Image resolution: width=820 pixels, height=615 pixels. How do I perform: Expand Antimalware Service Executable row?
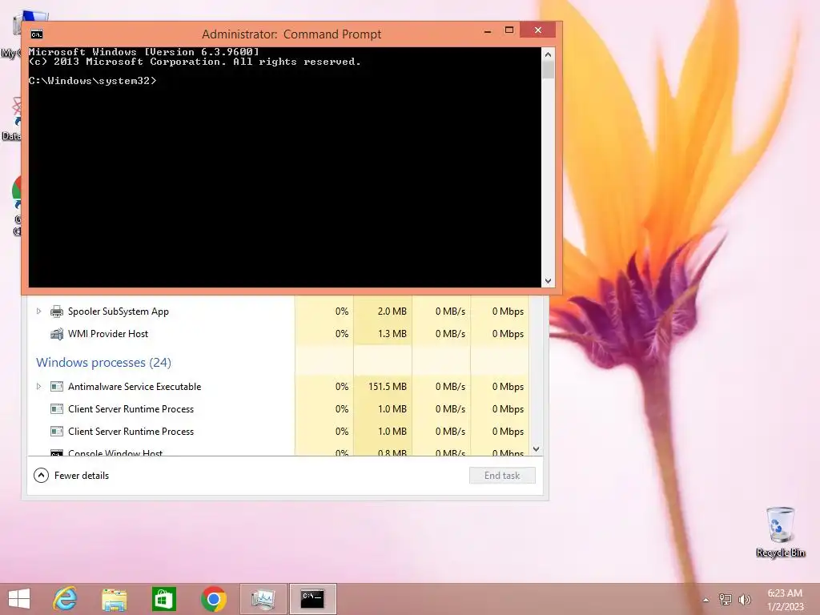pyautogui.click(x=38, y=387)
